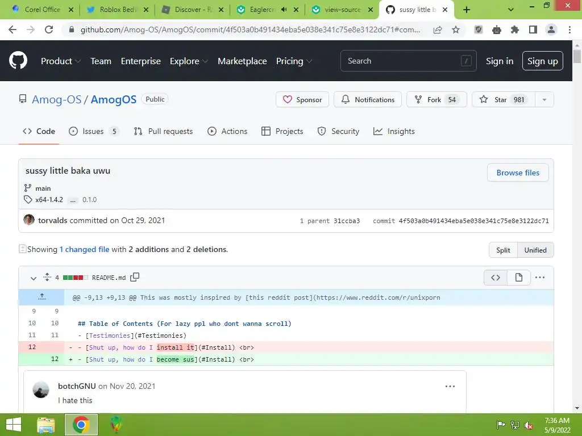The width and height of the screenshot is (582, 436).
Task: Click the browser address bar URL
Action: coord(250,30)
